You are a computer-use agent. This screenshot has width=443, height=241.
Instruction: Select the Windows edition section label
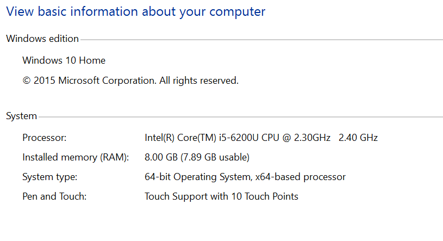pos(42,39)
